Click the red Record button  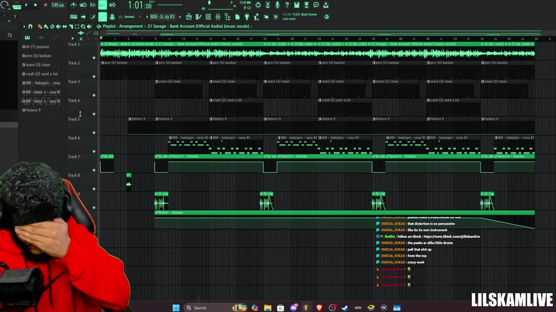coord(46,5)
